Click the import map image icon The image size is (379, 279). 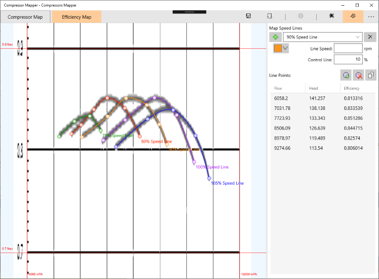click(269, 16)
